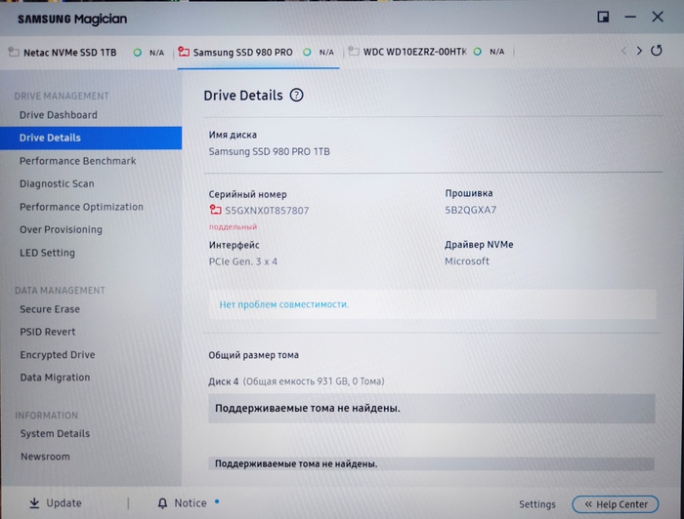684x519 pixels.
Task: Select Drive Details in the sidebar
Action: point(91,138)
